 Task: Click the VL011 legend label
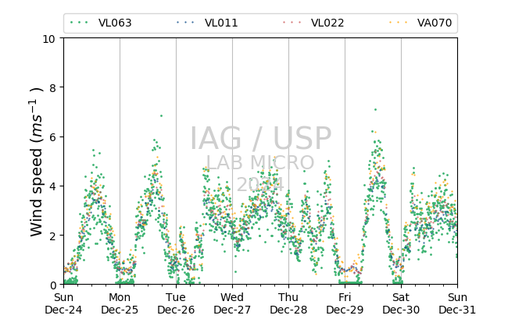click(221, 23)
